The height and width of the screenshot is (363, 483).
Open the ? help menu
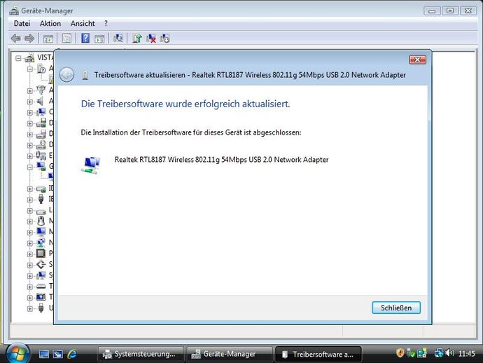click(x=106, y=23)
